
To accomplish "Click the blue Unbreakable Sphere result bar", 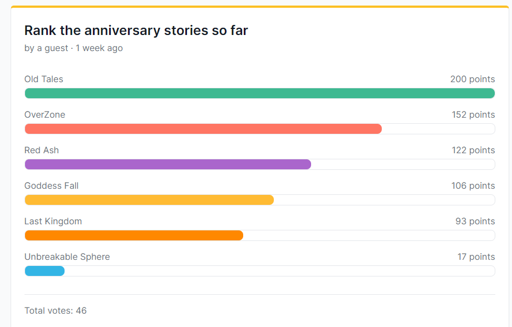I will (45, 271).
